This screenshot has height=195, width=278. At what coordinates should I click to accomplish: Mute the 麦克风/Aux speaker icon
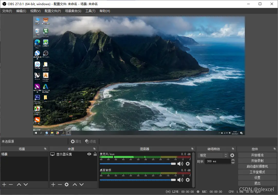point(180,164)
